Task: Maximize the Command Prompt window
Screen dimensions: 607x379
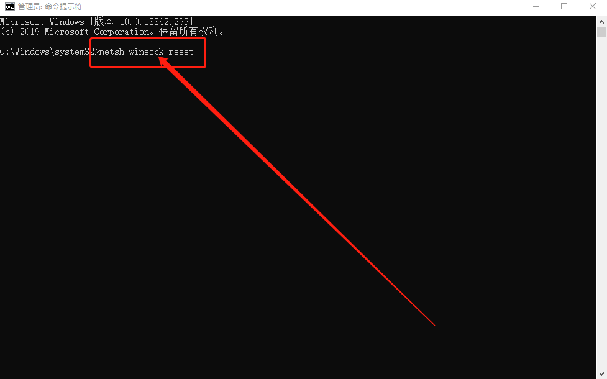Action: 564,7
